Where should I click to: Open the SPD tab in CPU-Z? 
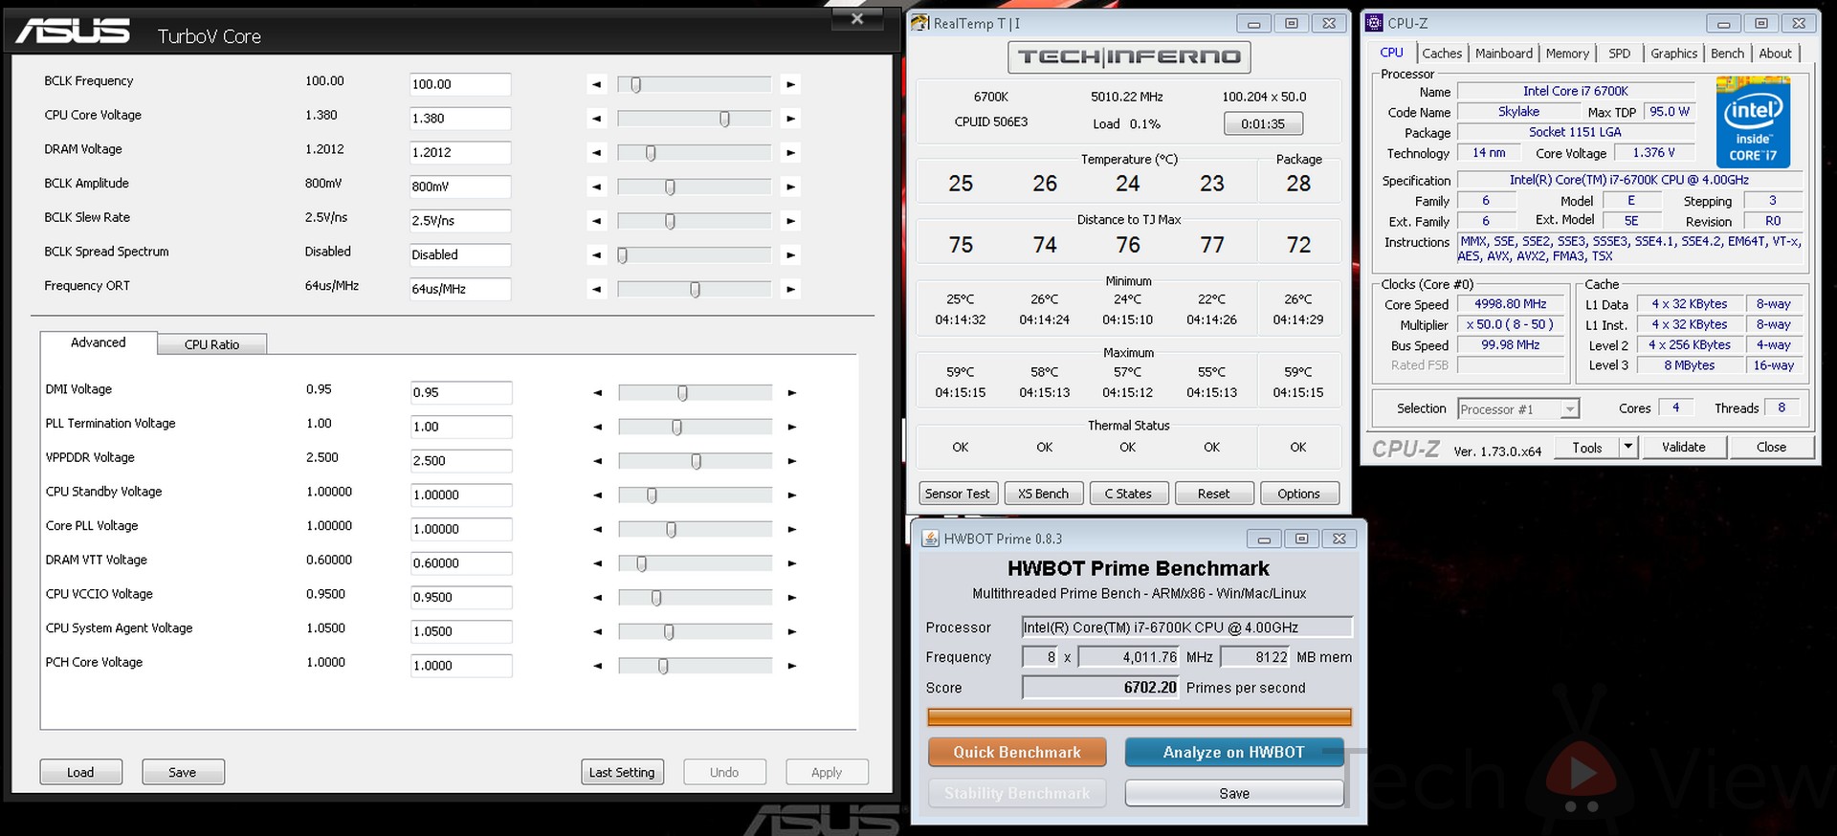pyautogui.click(x=1619, y=54)
